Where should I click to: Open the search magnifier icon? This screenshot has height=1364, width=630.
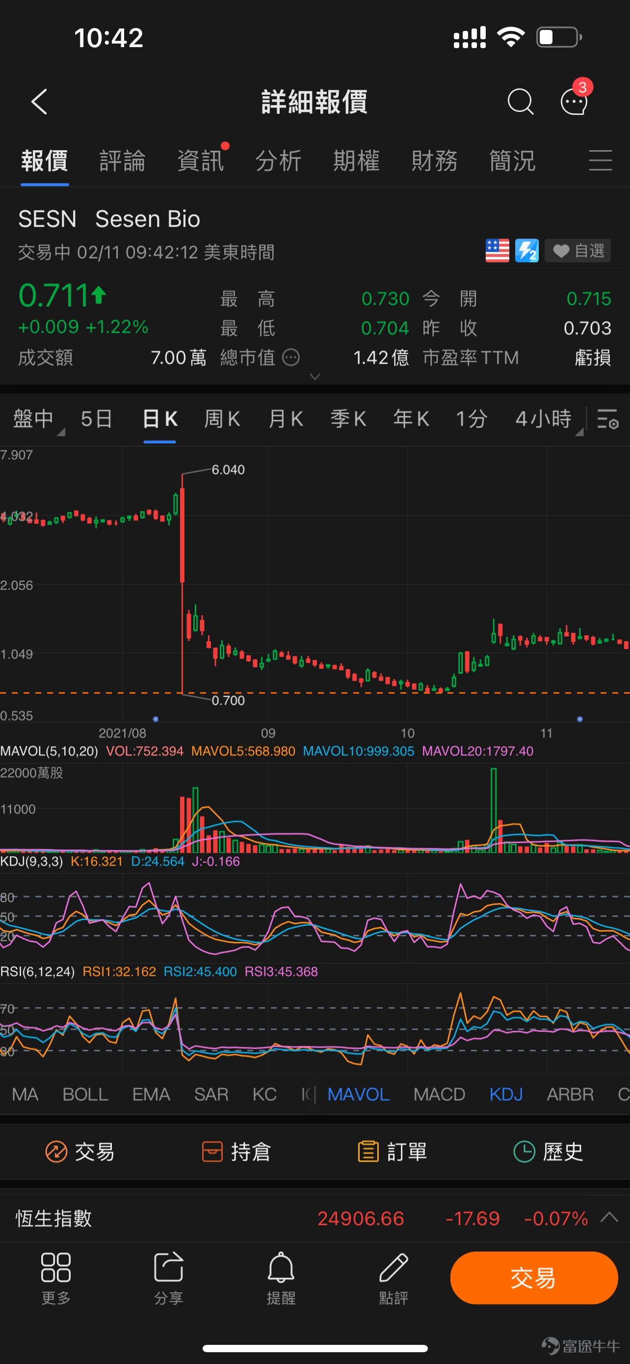click(x=520, y=102)
